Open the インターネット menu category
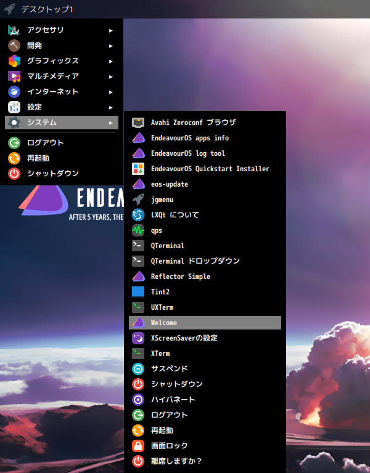This screenshot has height=473, width=370. click(x=62, y=92)
